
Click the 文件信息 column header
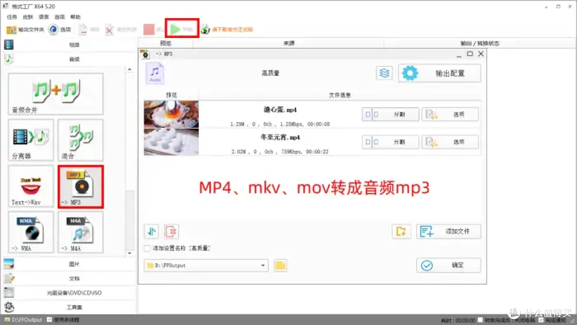coord(340,95)
